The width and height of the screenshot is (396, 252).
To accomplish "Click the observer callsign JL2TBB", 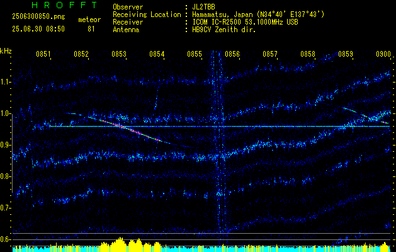I will pos(203,7).
